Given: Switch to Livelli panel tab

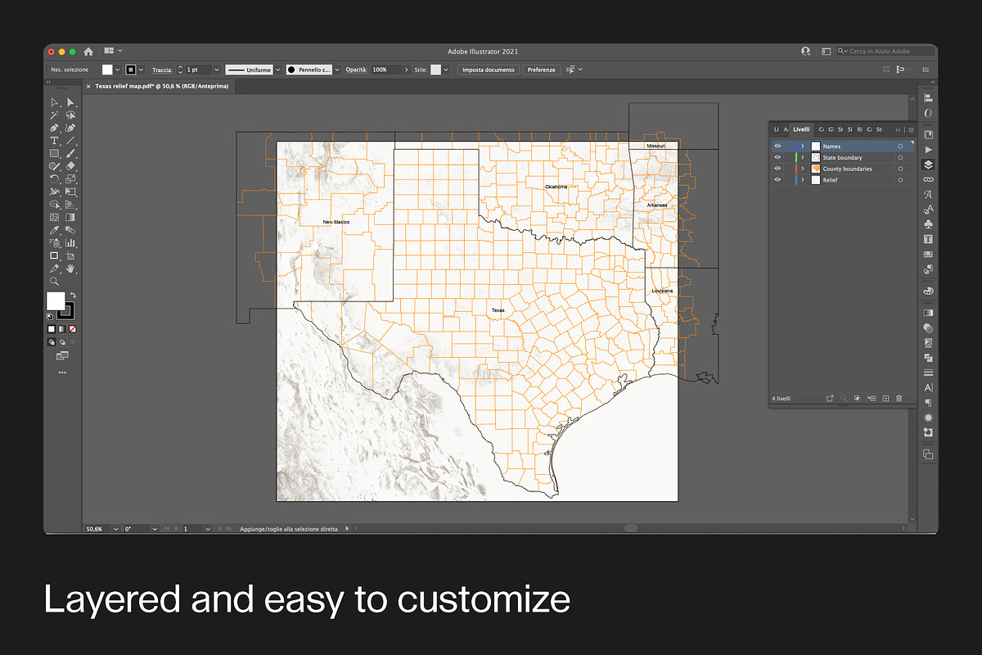Looking at the screenshot, I should (800, 129).
